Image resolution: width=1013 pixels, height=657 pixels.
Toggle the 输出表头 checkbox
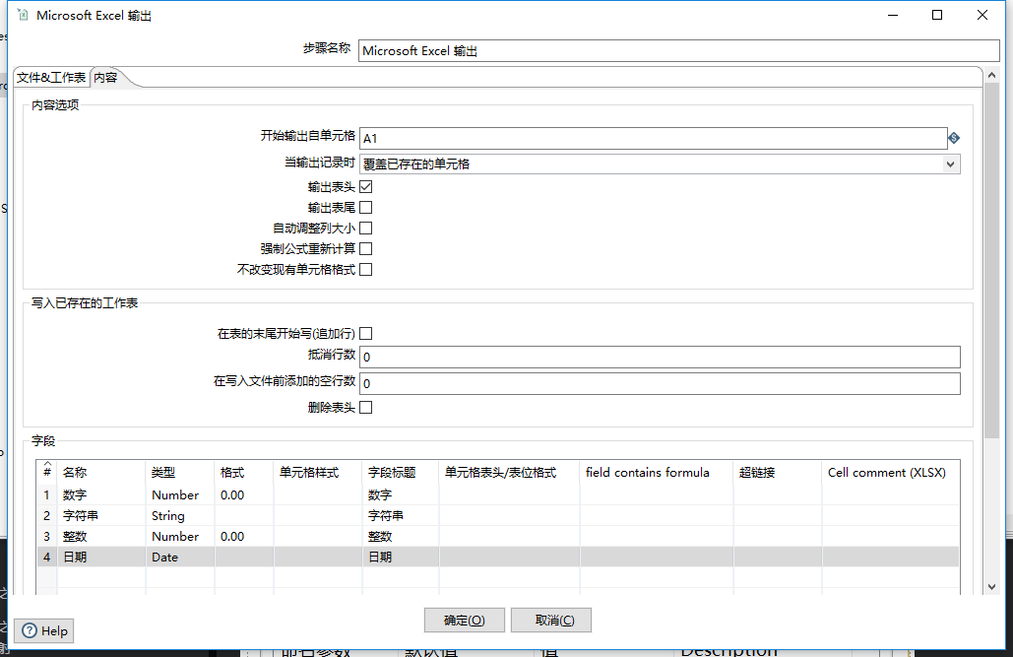365,187
